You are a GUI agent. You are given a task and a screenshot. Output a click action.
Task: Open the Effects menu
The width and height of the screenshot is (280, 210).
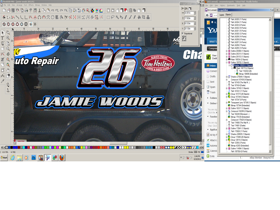[31, 5]
